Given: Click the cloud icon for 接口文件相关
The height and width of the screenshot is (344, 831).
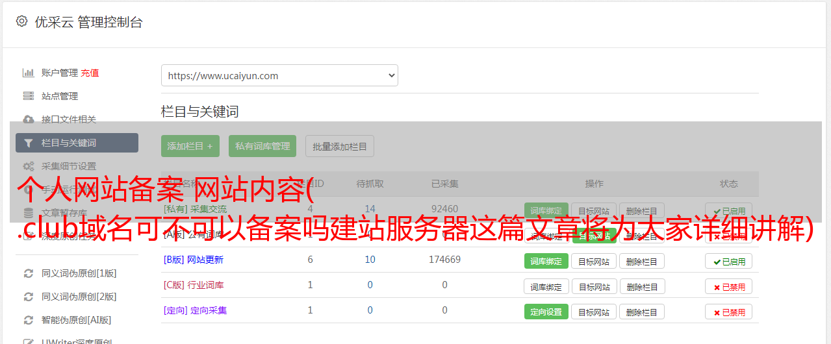Looking at the screenshot, I should tap(29, 119).
